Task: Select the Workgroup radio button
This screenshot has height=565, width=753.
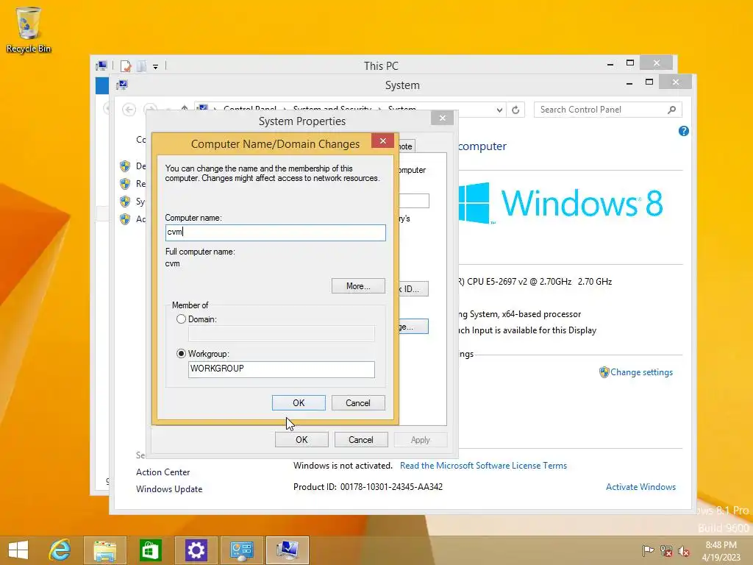Action: [x=181, y=354]
